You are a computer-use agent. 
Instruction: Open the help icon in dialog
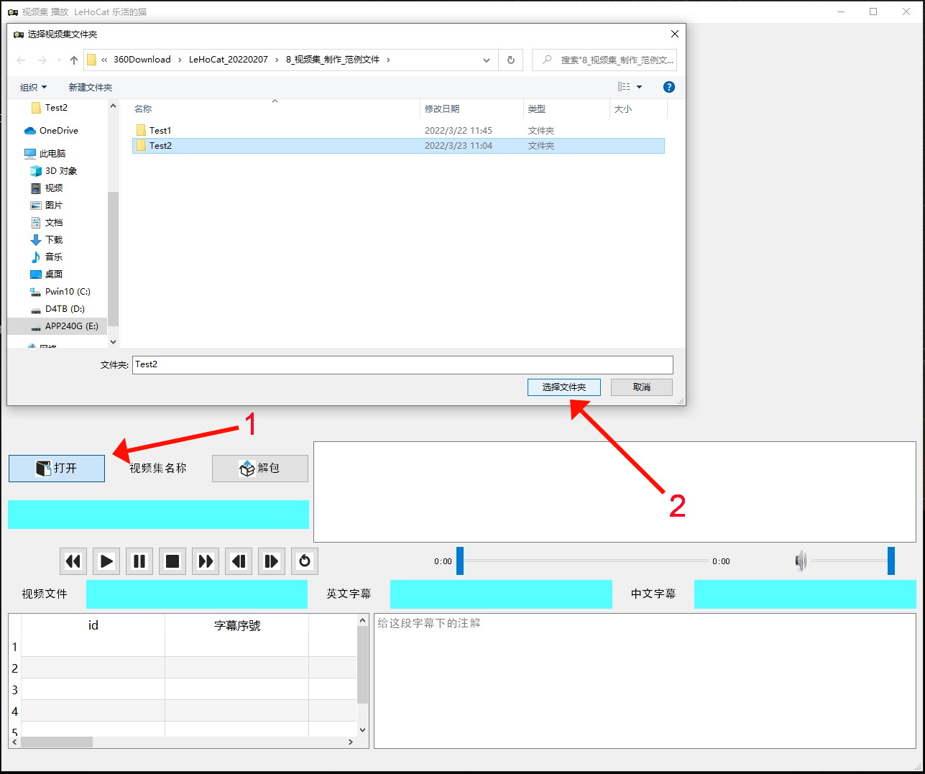coord(669,87)
